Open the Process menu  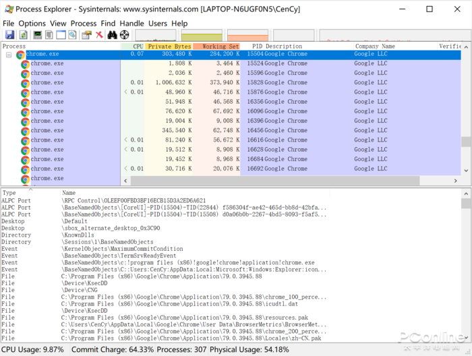pos(84,24)
